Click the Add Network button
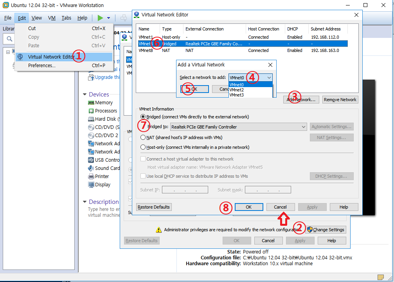 [301, 99]
